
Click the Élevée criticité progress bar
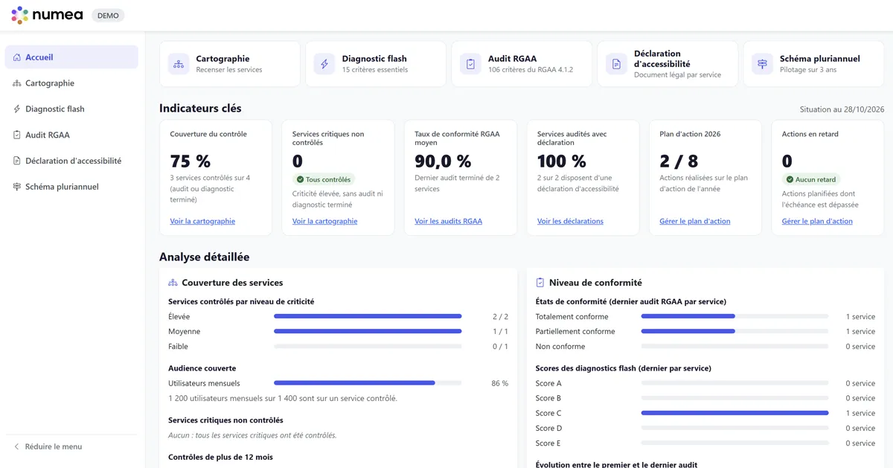368,316
